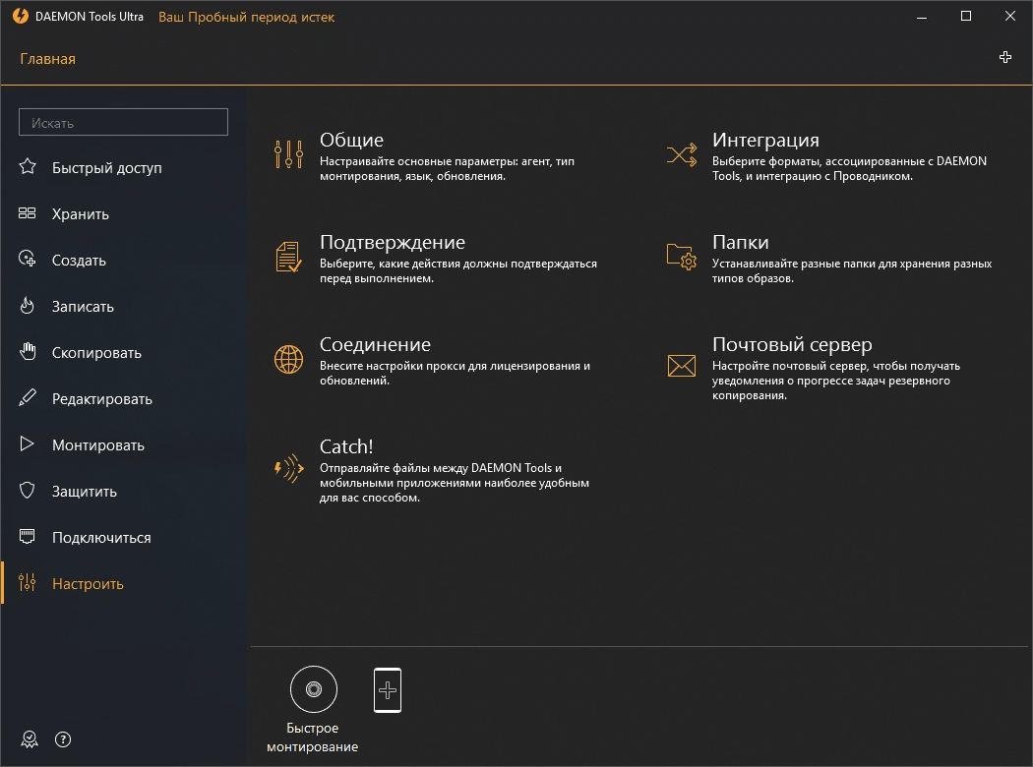Click the Общие sliders icon

288,154
